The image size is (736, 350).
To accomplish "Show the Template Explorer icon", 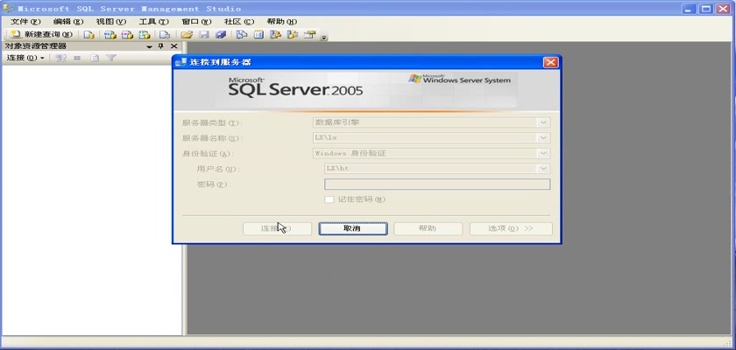I will coord(293,35).
